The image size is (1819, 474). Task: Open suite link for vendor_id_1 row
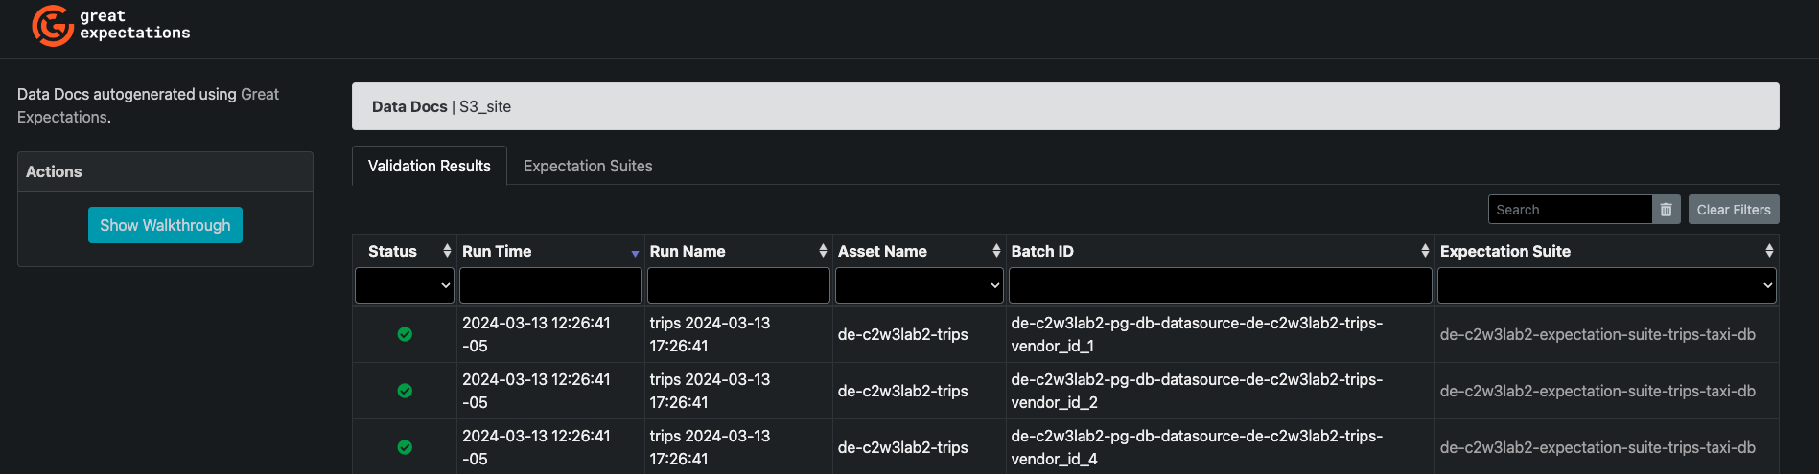click(1597, 334)
